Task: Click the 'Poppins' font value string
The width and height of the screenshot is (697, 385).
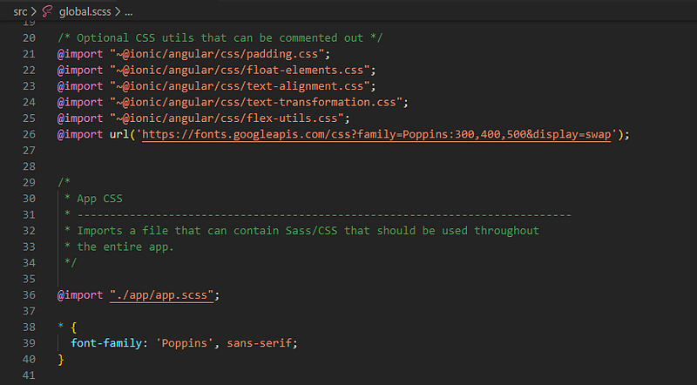Action: 184,343
